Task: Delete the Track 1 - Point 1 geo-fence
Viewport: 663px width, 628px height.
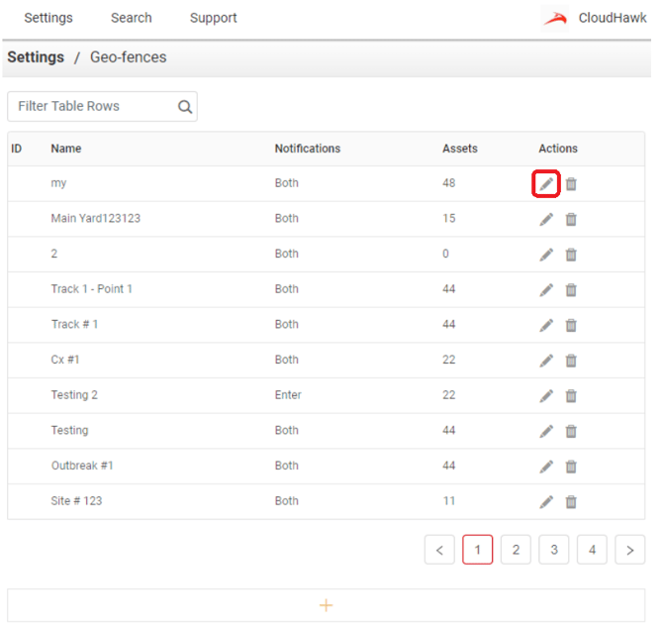Action: pyautogui.click(x=571, y=290)
